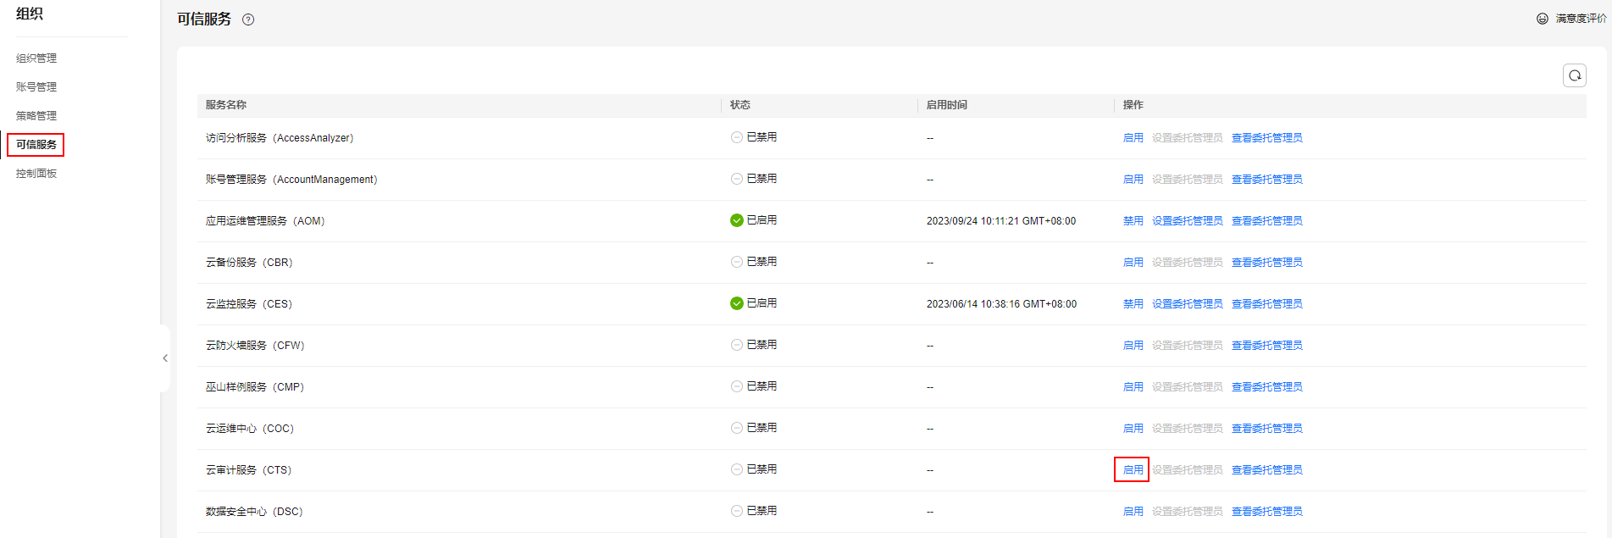Viewport: 1612px width, 538px height.
Task: Click disabled status icon for CBR row
Action: [x=737, y=262]
